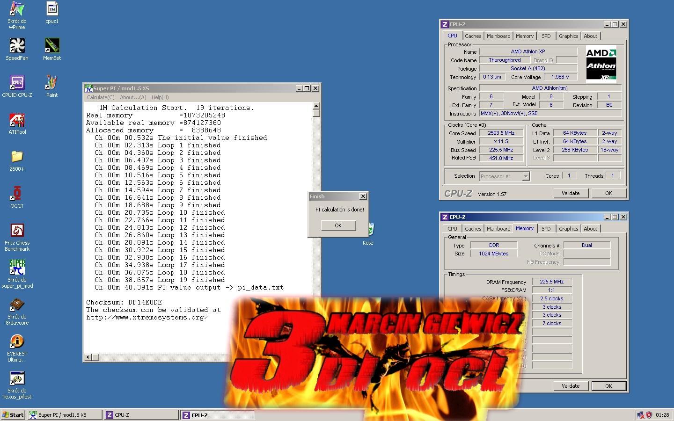Click Super PI horizontal scrollbar left arrow
Screen dimensions: 674x421
click(x=88, y=357)
